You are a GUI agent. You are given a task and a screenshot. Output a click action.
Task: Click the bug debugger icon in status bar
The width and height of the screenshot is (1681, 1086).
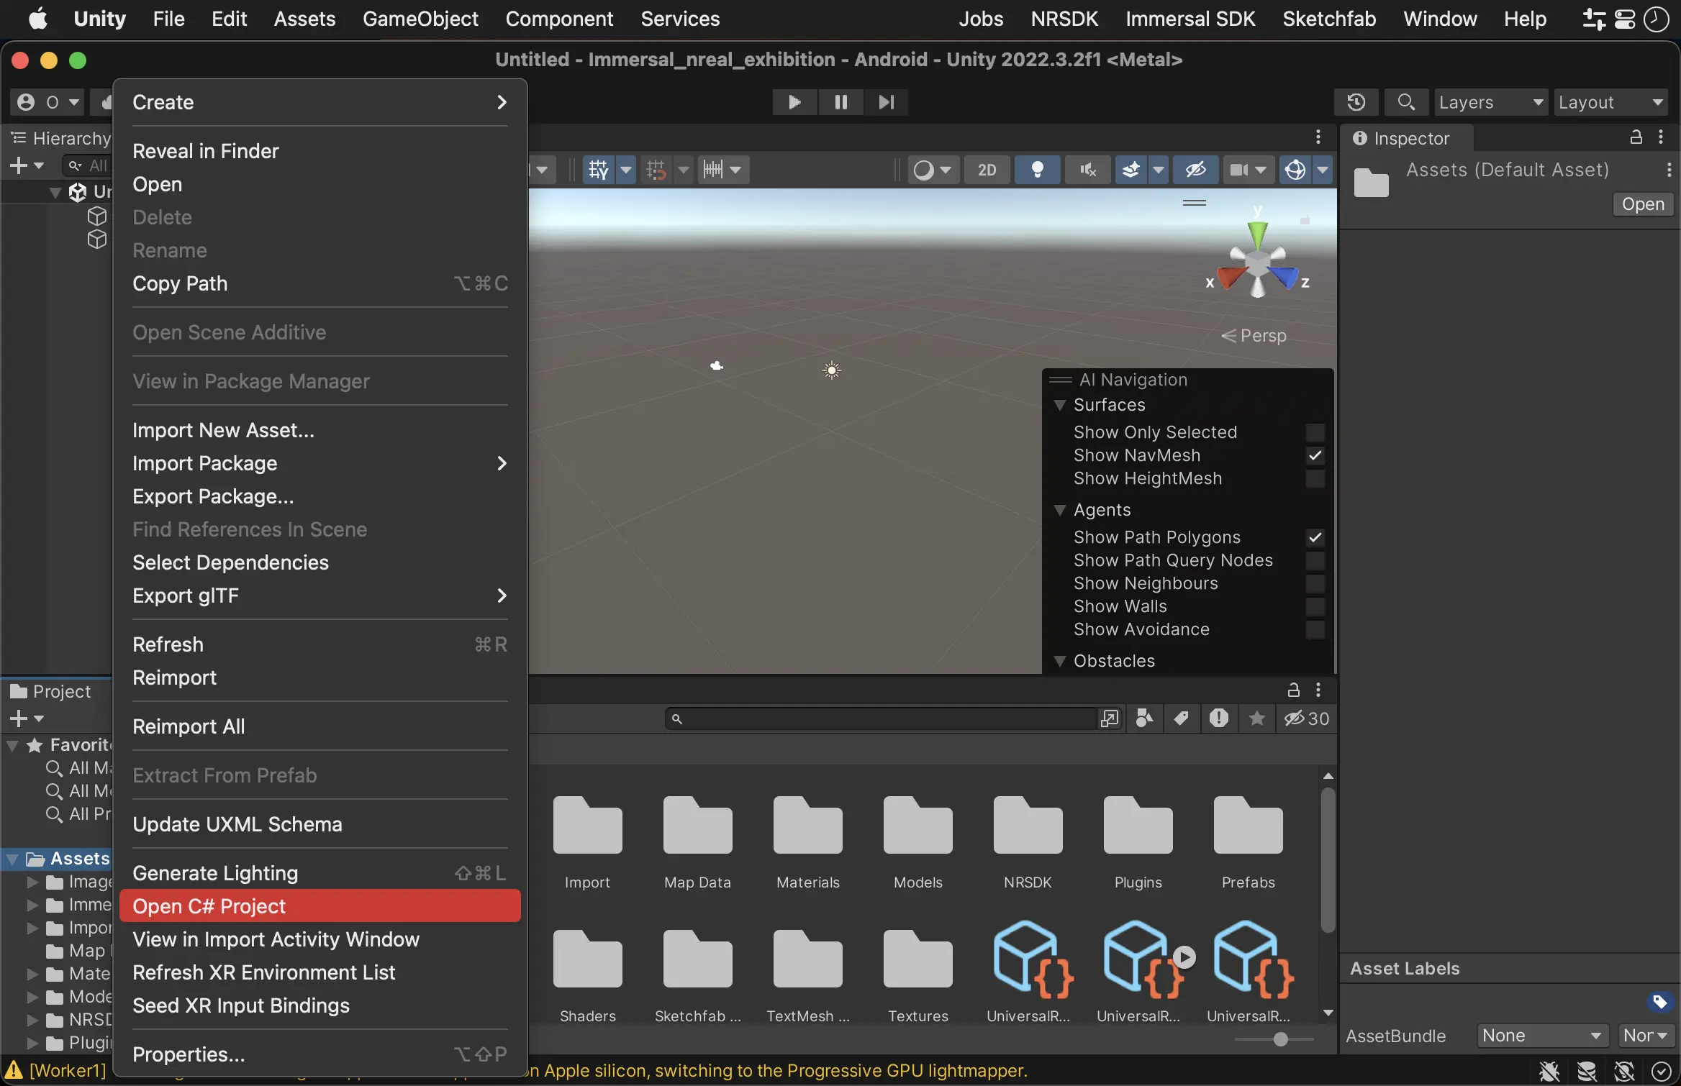tap(1549, 1071)
